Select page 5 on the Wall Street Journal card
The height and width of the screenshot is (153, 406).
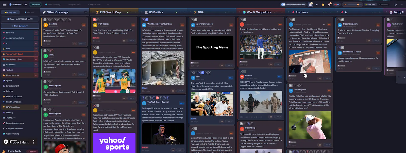[157, 98]
